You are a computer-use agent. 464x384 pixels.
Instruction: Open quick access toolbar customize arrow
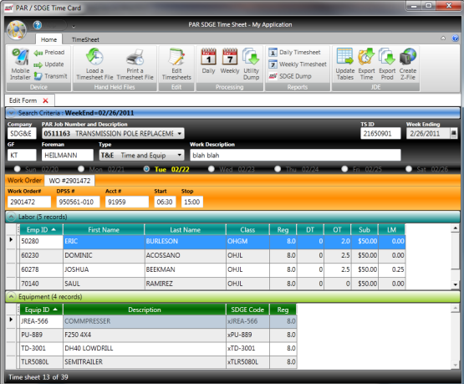coord(74,27)
